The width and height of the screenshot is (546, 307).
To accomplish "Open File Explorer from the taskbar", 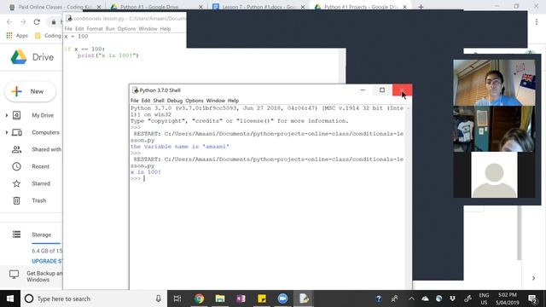I will [x=220, y=298].
